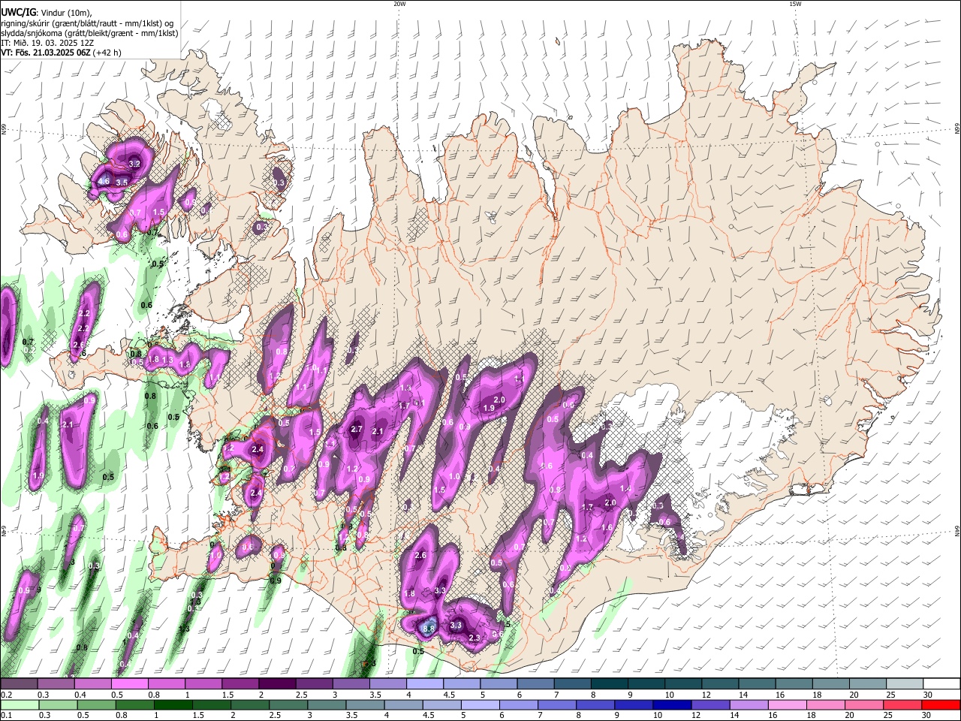Pick the light pink swatch at rain legend 16
The width and height of the screenshot is (961, 721).
[787, 704]
